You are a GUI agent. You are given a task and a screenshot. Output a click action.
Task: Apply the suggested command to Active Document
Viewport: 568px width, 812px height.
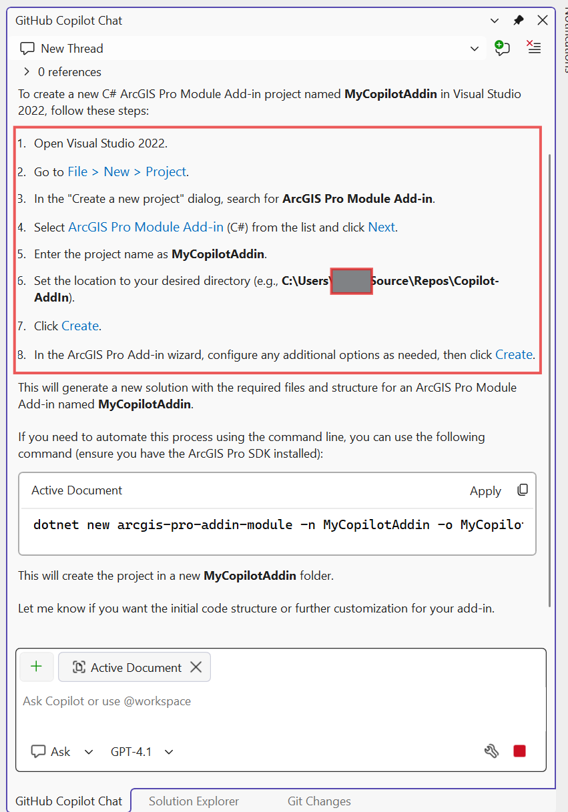(485, 490)
